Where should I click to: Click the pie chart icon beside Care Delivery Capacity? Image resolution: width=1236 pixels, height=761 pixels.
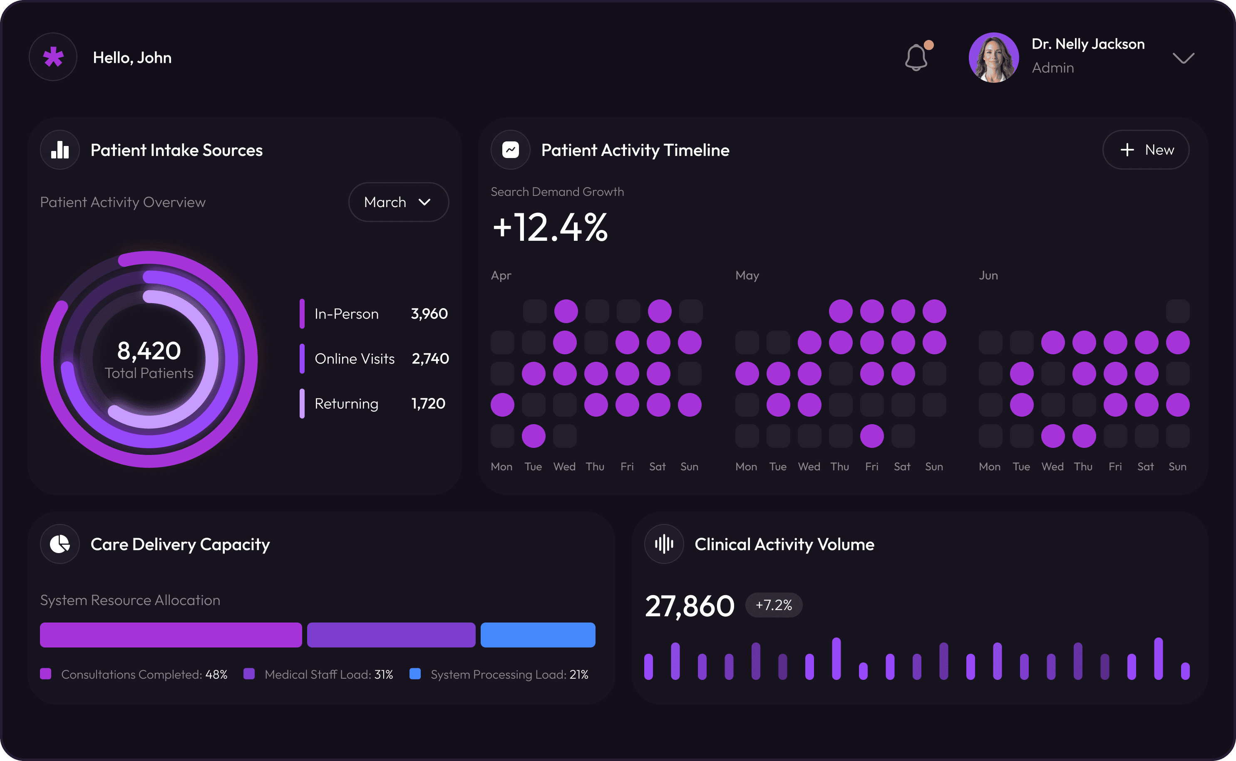pos(60,544)
